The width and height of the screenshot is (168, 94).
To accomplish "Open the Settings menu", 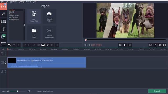I will (x=22, y=2).
